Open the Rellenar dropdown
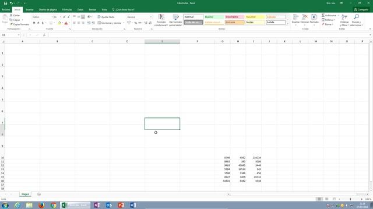 [329, 20]
